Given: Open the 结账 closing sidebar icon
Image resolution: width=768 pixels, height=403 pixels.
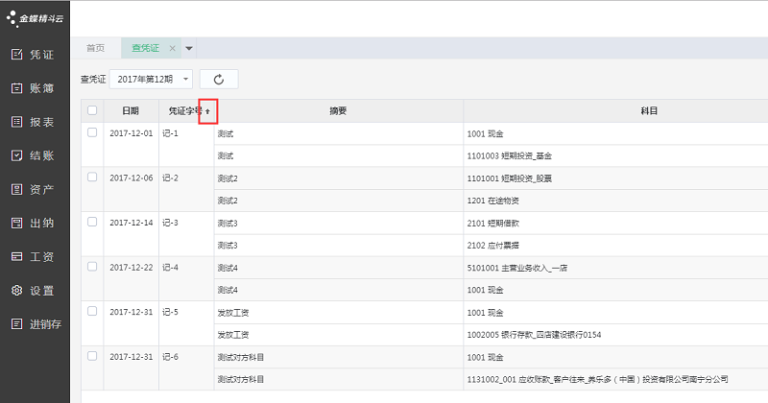Looking at the screenshot, I should click(16, 155).
